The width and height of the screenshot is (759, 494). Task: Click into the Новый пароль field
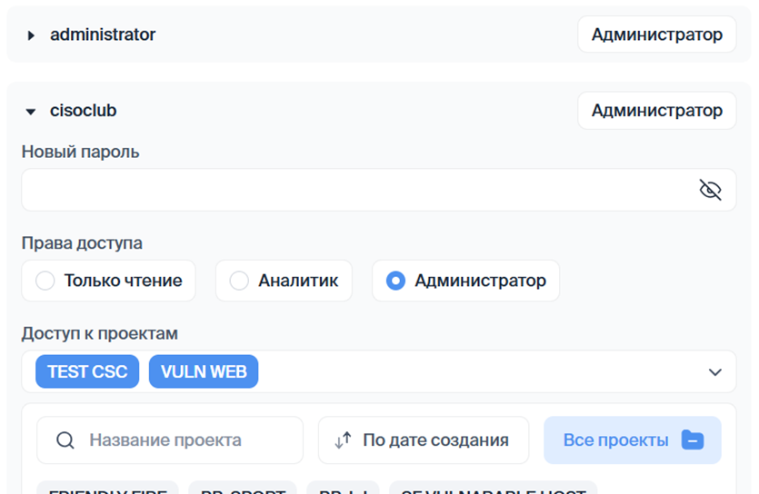[355, 190]
